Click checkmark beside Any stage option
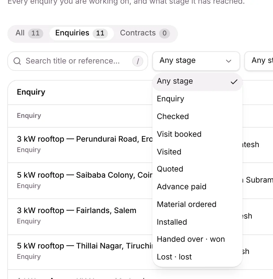This screenshot has height=279, width=273. (234, 82)
